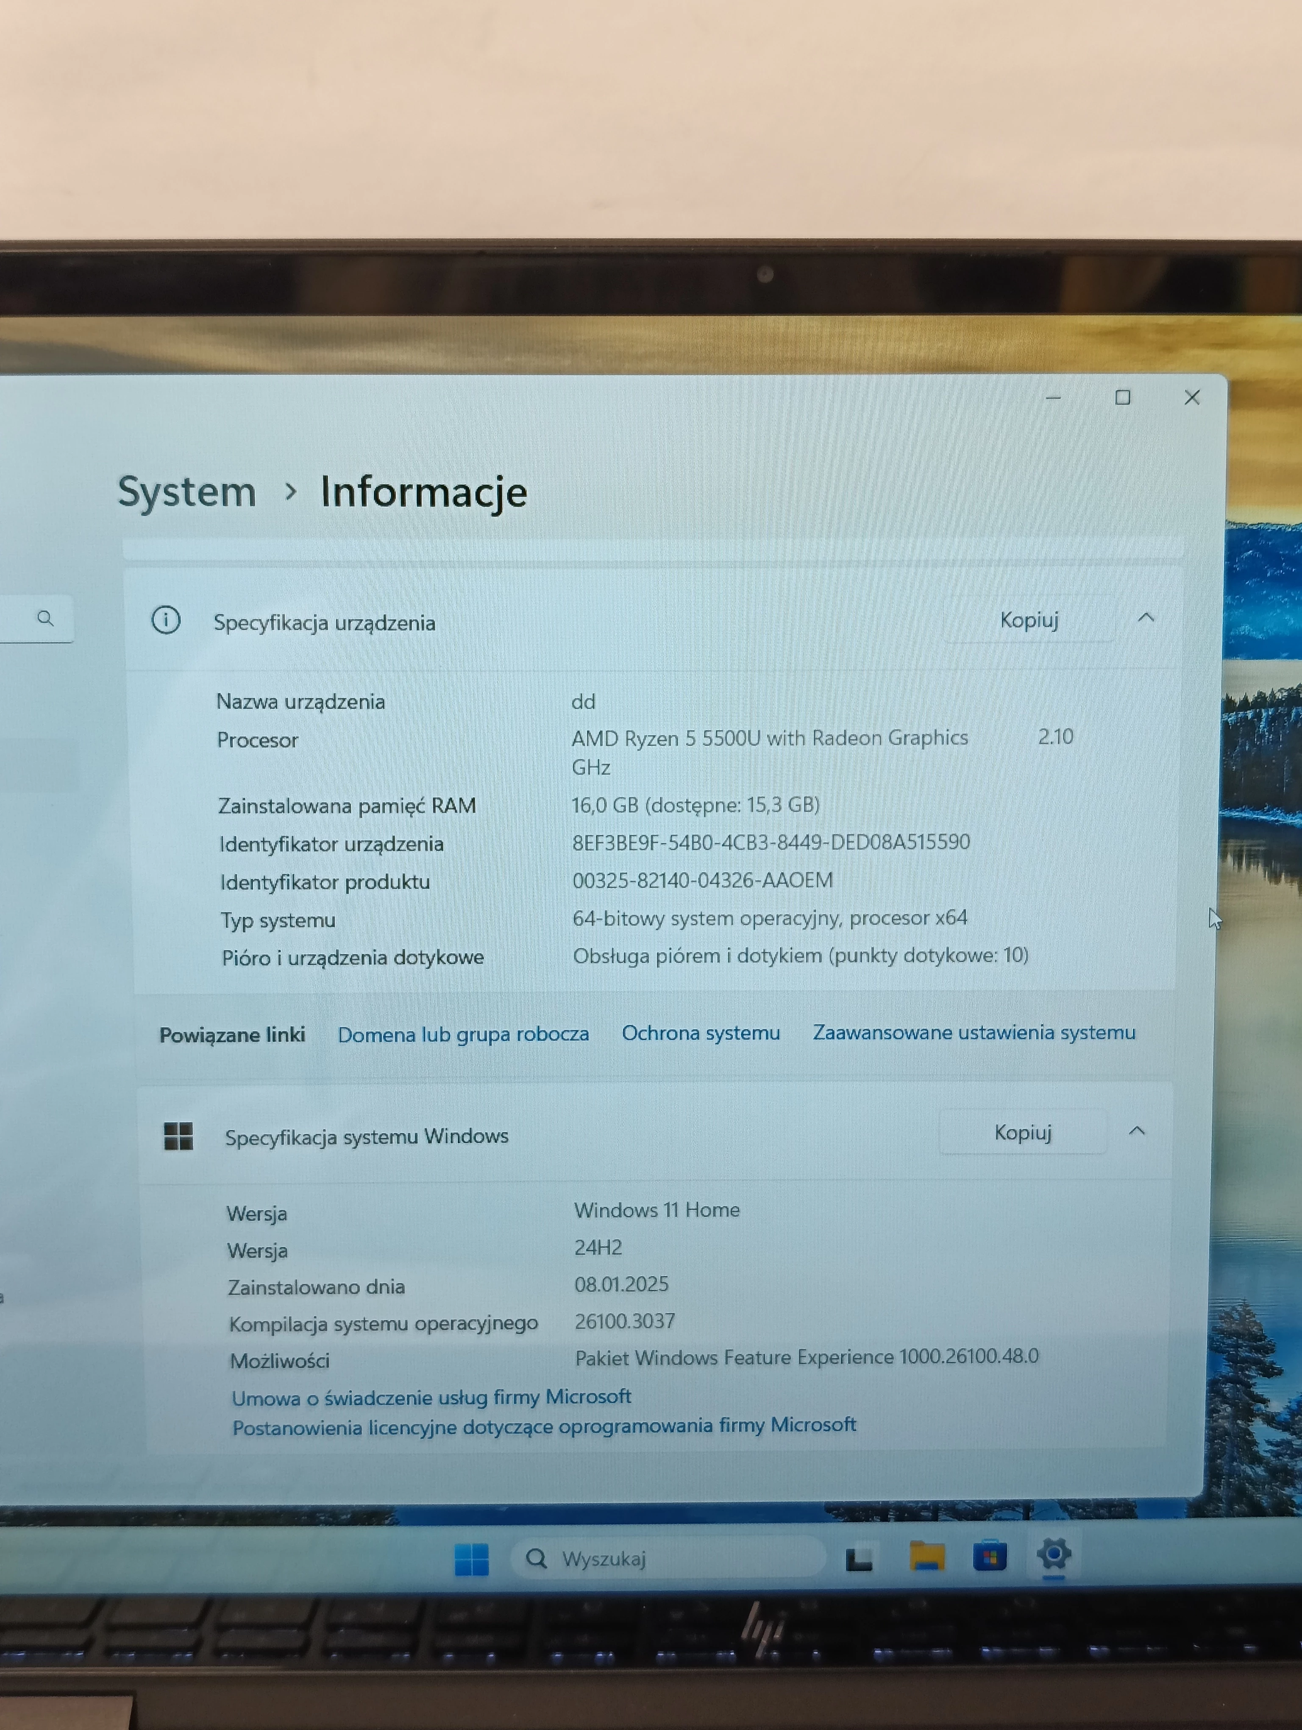Close the Settings window
This screenshot has height=1730, width=1302.
pyautogui.click(x=1192, y=397)
